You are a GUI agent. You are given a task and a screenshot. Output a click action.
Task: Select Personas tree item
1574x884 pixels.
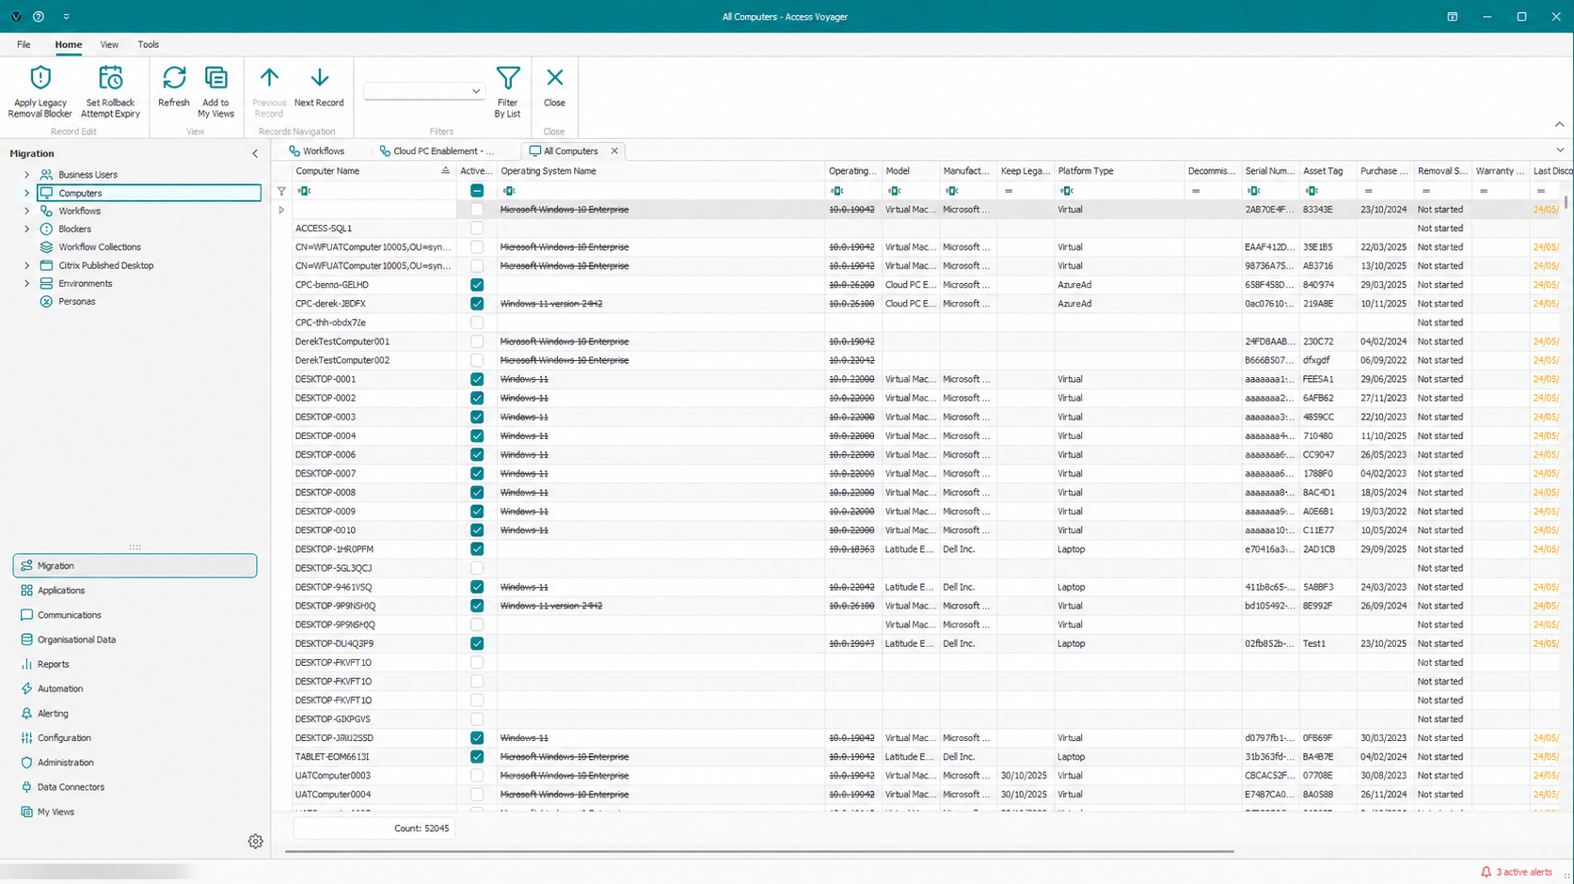[76, 302]
